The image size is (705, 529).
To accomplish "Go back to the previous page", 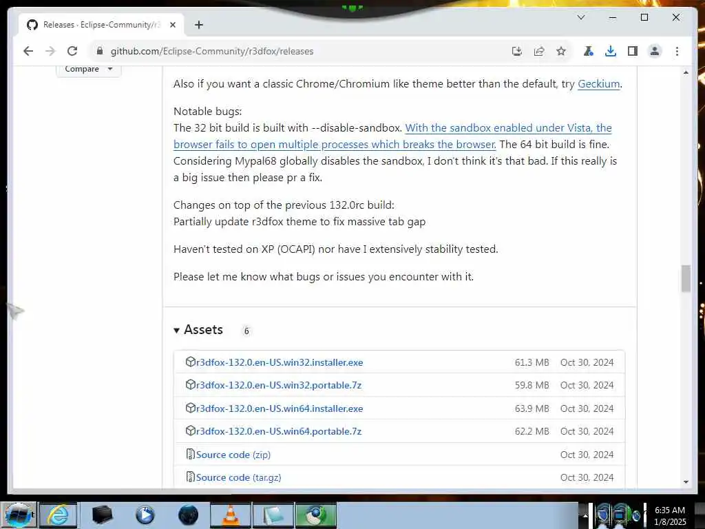I will [x=28, y=51].
